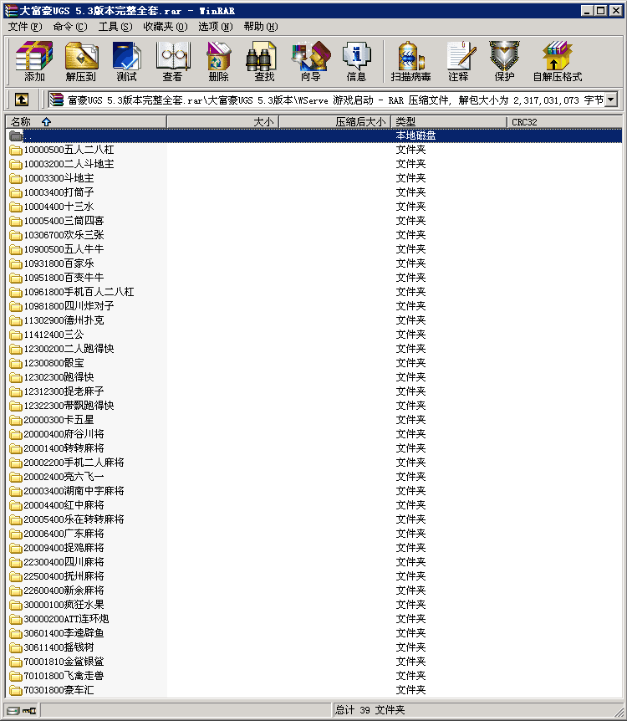Launch the 向导 (Wizard) toolbar icon
The height and width of the screenshot is (721, 627).
point(310,61)
